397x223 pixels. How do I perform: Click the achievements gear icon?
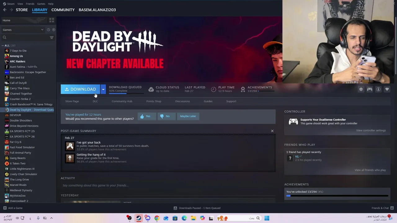click(x=243, y=89)
